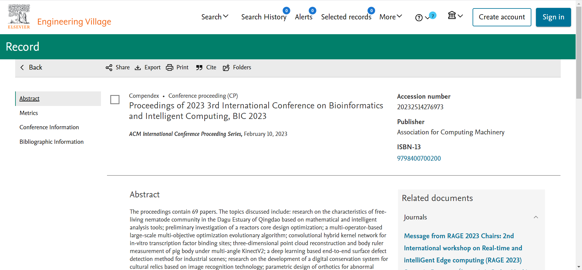Select Folders label in toolbar

242,67
